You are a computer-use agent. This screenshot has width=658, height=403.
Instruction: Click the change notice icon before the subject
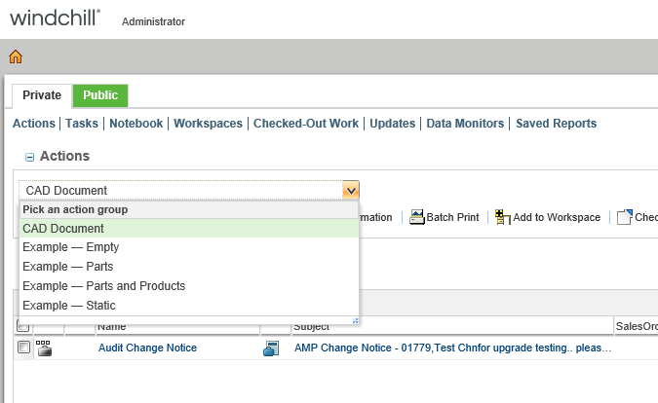pos(271,348)
